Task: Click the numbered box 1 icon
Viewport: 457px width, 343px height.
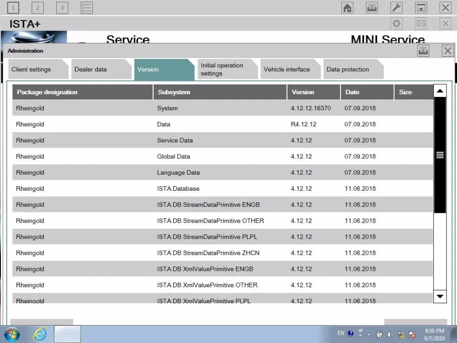Action: (x=13, y=8)
